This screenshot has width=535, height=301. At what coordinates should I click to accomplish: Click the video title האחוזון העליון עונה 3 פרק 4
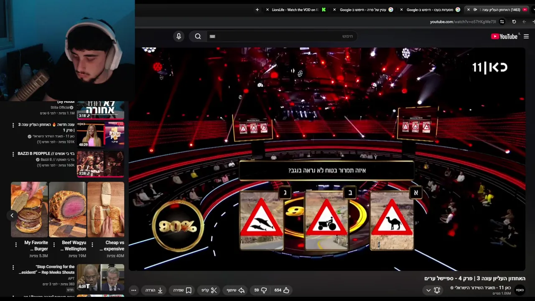pos(475,278)
